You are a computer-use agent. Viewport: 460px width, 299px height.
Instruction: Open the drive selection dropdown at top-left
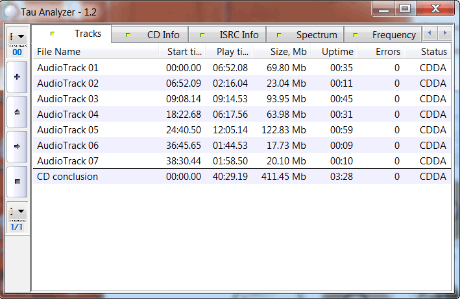18,37
